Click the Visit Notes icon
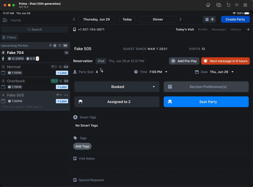253x187 pixels. pyautogui.click(x=75, y=159)
